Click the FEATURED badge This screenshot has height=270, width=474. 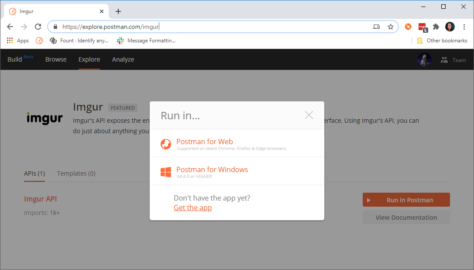click(x=123, y=108)
